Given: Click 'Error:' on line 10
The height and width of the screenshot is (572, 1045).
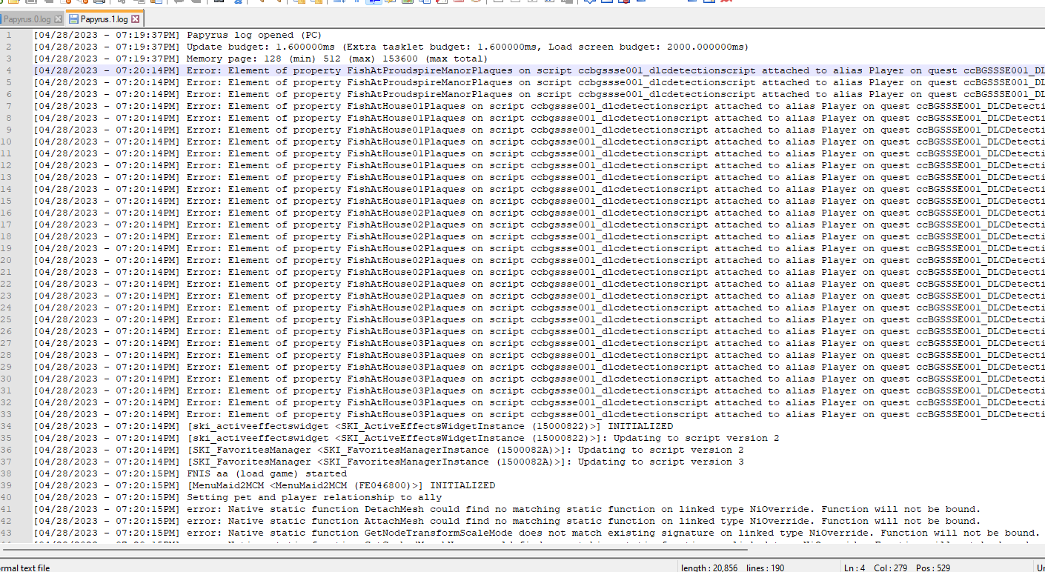Looking at the screenshot, I should [x=205, y=142].
